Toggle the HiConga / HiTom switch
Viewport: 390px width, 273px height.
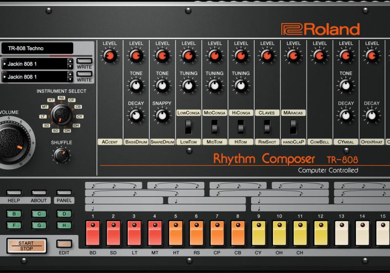[241, 127]
